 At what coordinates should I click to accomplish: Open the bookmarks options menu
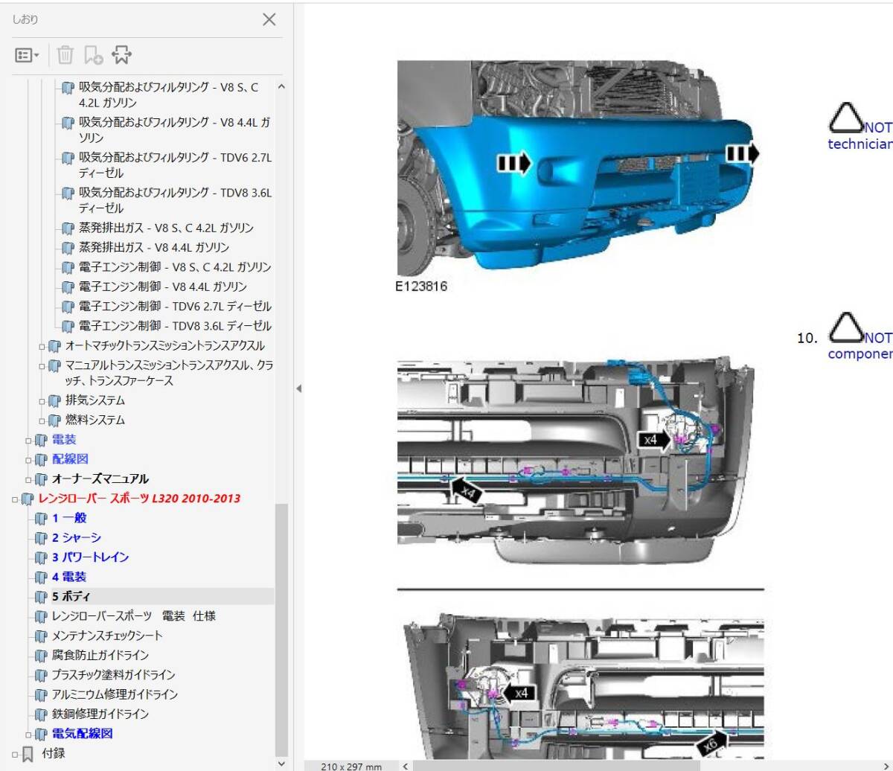pos(27,55)
